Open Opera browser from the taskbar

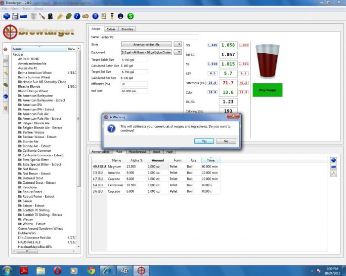pyautogui.click(x=57, y=271)
